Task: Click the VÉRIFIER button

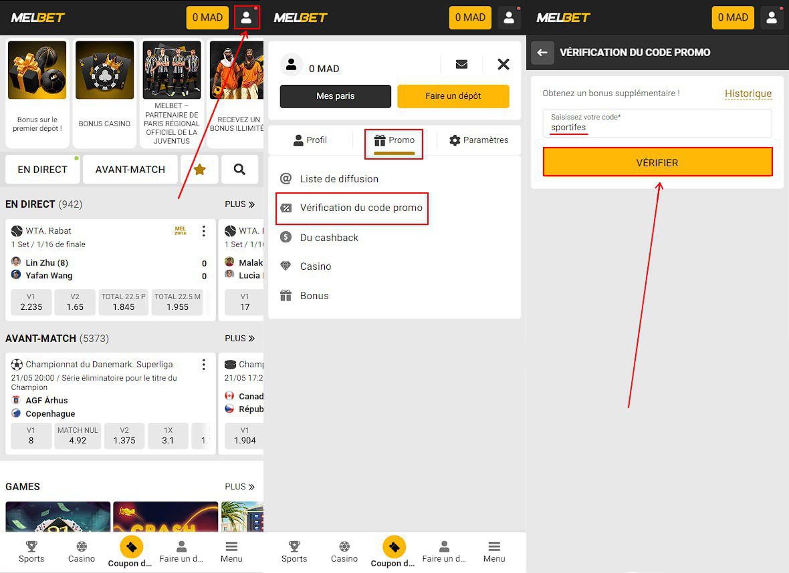Action: pyautogui.click(x=657, y=162)
